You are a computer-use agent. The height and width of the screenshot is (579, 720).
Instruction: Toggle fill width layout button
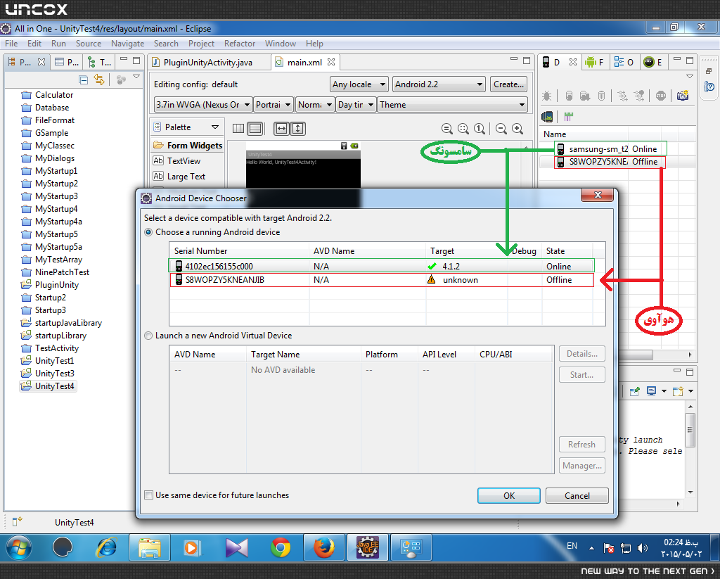pyautogui.click(x=281, y=129)
